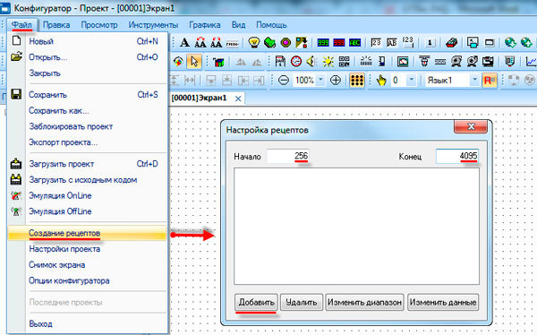Toggle the grid dots display button
This screenshot has width=537, height=335.
coord(356,81)
